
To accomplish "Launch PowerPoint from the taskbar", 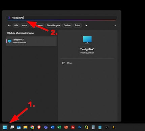I will [66, 127].
